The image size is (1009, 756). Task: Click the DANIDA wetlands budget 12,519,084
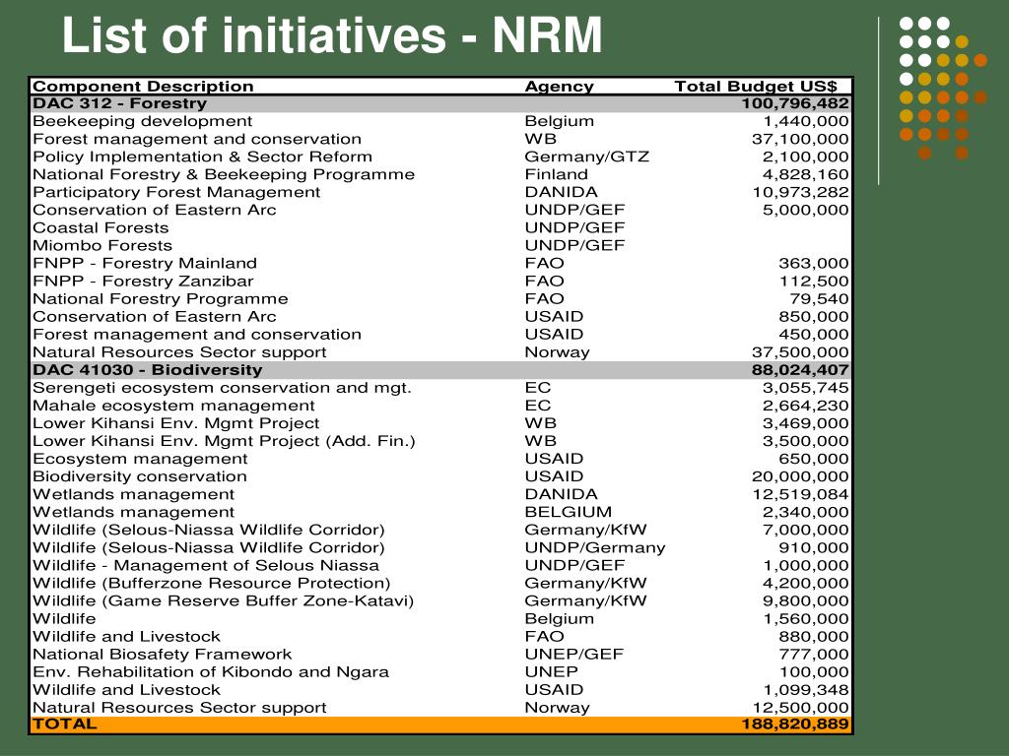[800, 494]
